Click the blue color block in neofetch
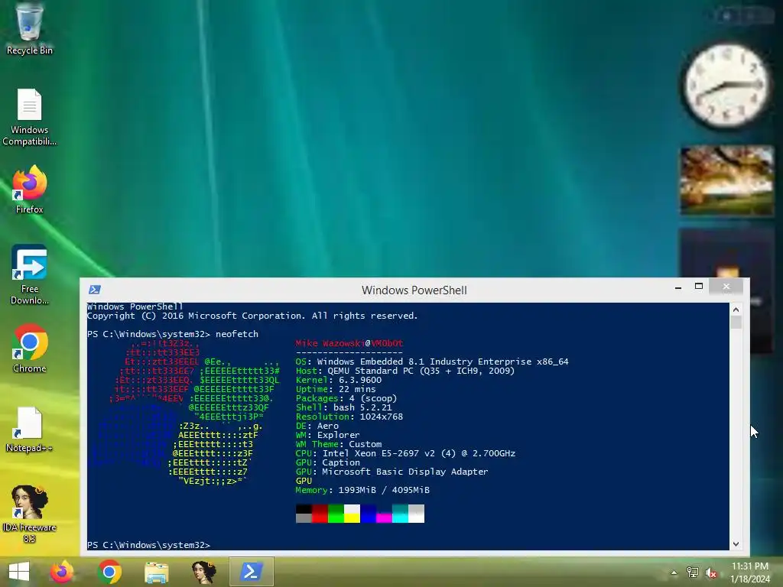Image resolution: width=783 pixels, height=587 pixels. tap(368, 514)
